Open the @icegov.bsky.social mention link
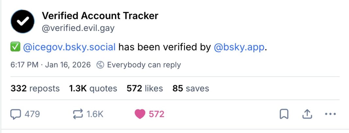 point(69,47)
